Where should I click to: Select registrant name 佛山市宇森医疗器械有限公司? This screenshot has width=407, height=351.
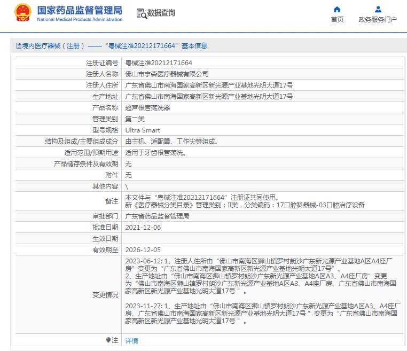click(167, 74)
